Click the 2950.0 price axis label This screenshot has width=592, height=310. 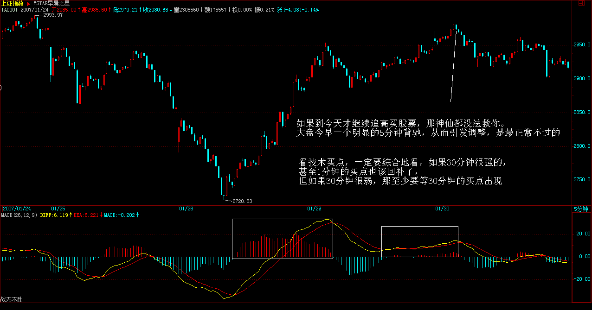pos(582,45)
